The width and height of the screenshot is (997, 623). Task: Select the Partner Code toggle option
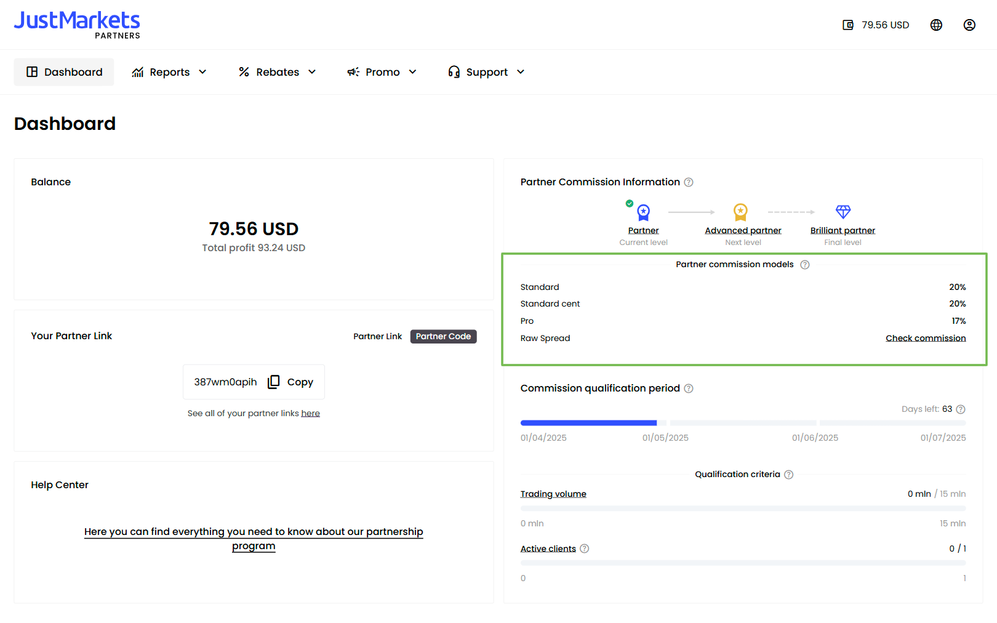[x=443, y=337]
